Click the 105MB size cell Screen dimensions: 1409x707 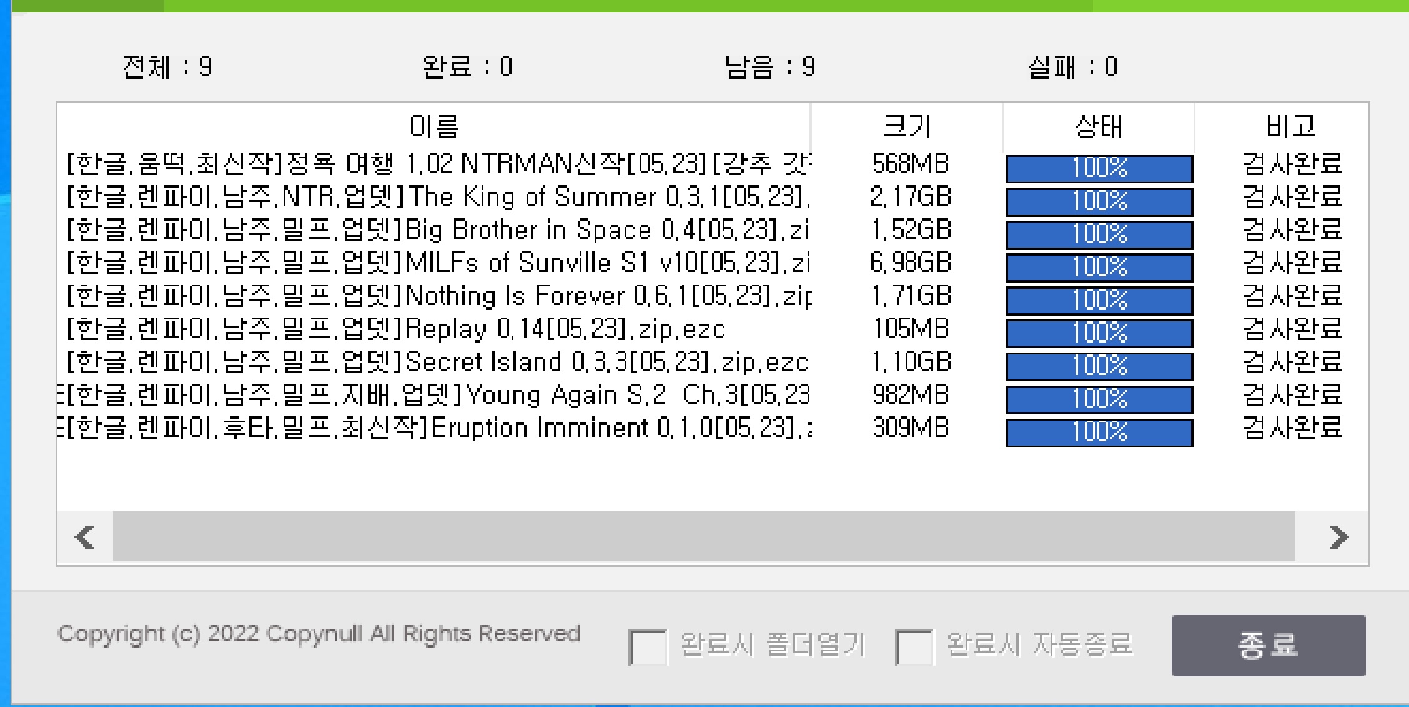click(x=910, y=329)
